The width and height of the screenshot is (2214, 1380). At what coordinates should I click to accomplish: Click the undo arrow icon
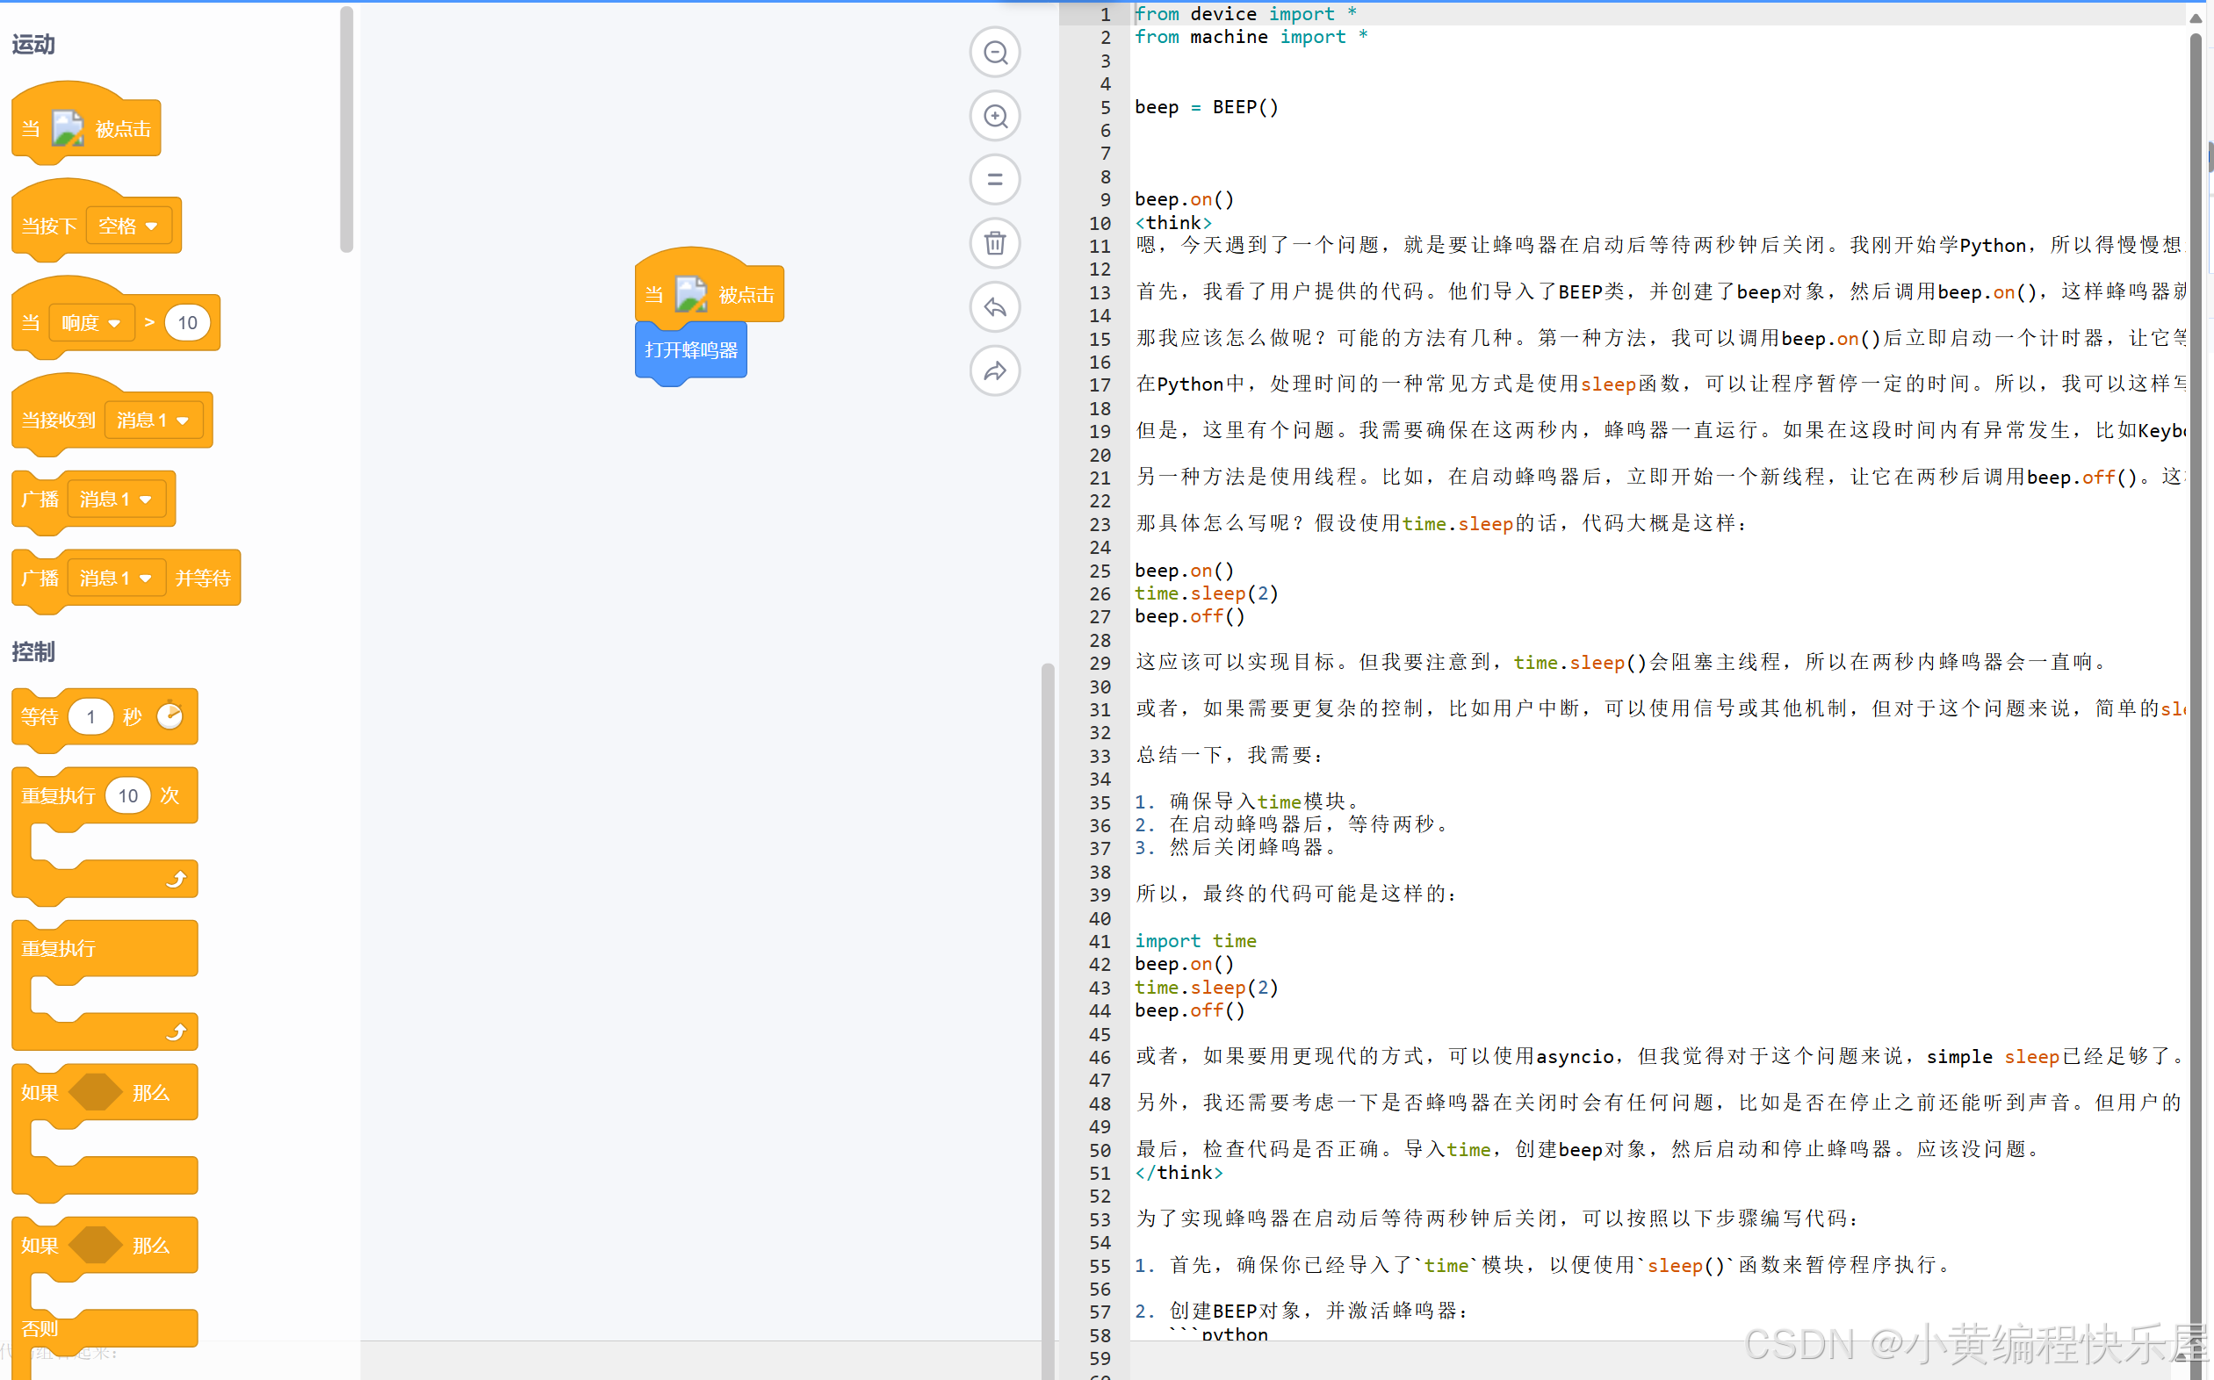point(994,307)
